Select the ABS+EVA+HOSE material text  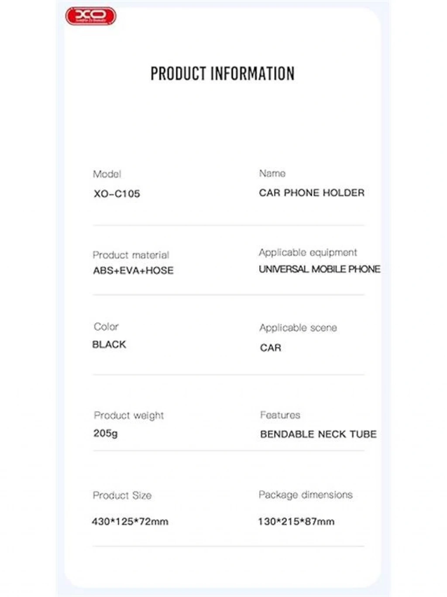133,271
